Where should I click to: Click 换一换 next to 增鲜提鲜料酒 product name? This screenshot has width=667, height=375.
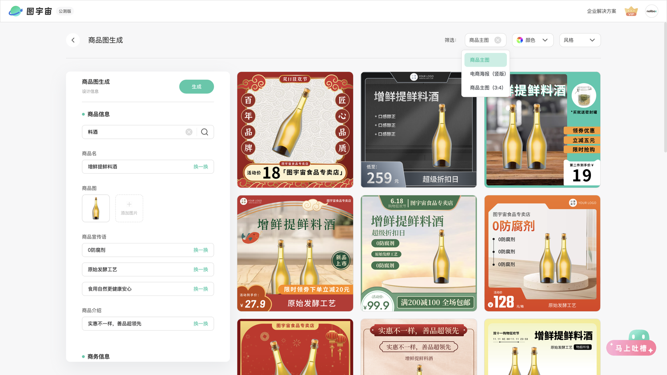click(x=201, y=167)
